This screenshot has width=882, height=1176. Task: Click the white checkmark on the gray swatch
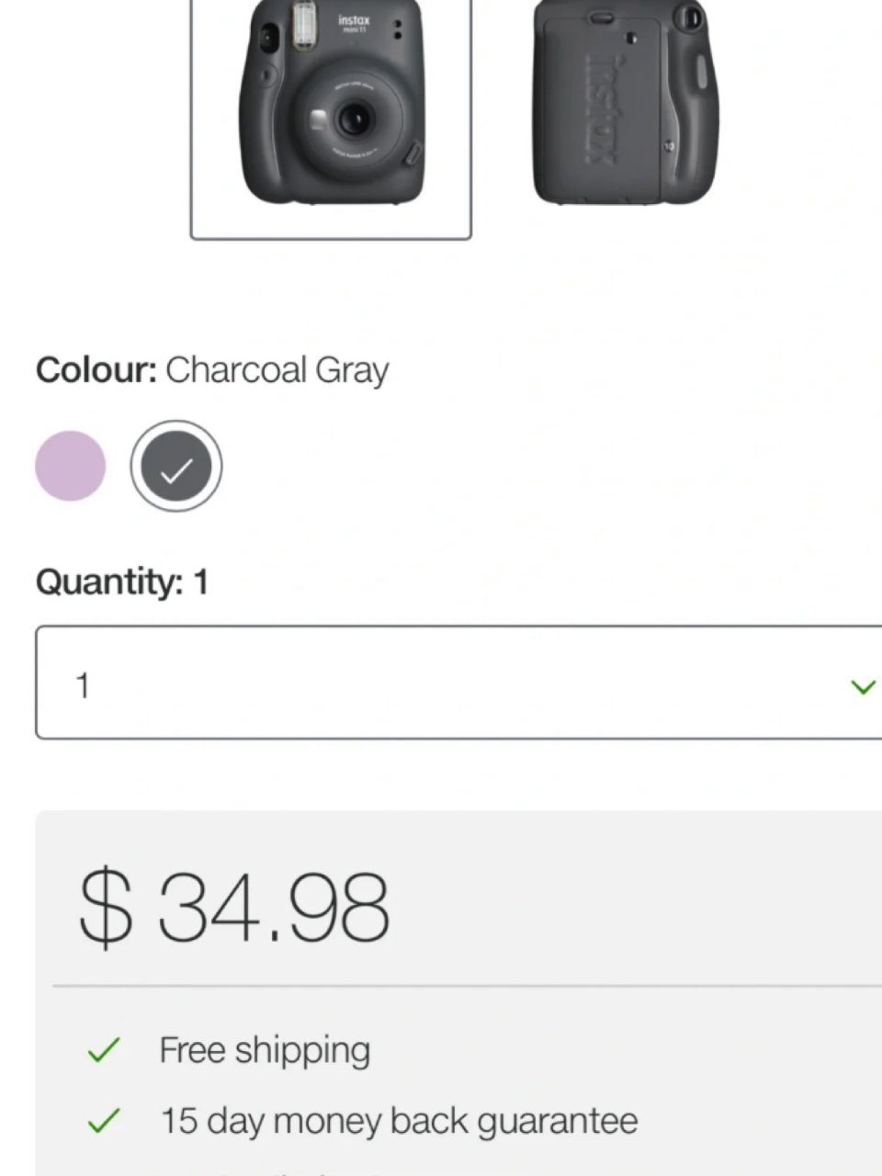click(176, 470)
